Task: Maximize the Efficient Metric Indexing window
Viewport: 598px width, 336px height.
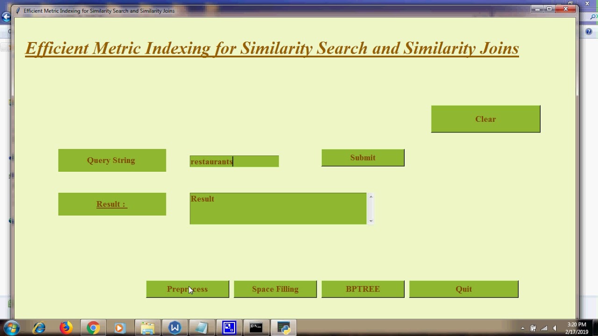Action: click(x=549, y=9)
